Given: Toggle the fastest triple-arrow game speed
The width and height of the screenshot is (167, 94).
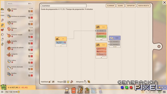Looking at the screenshot, I should point(154,92).
